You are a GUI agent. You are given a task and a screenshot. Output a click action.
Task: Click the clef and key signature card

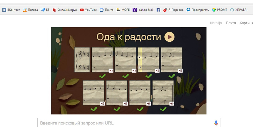point(82,60)
